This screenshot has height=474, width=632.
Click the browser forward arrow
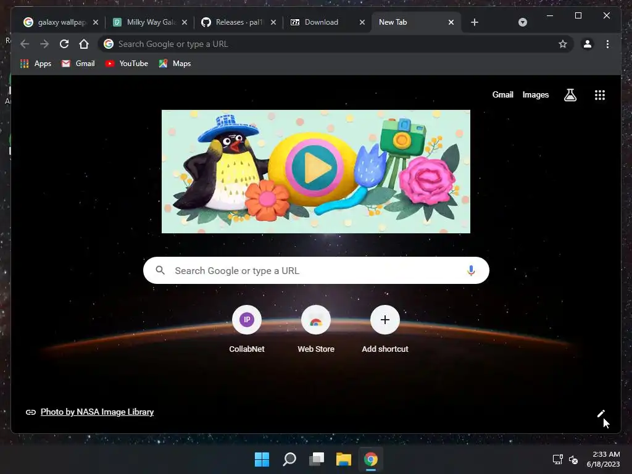point(44,44)
